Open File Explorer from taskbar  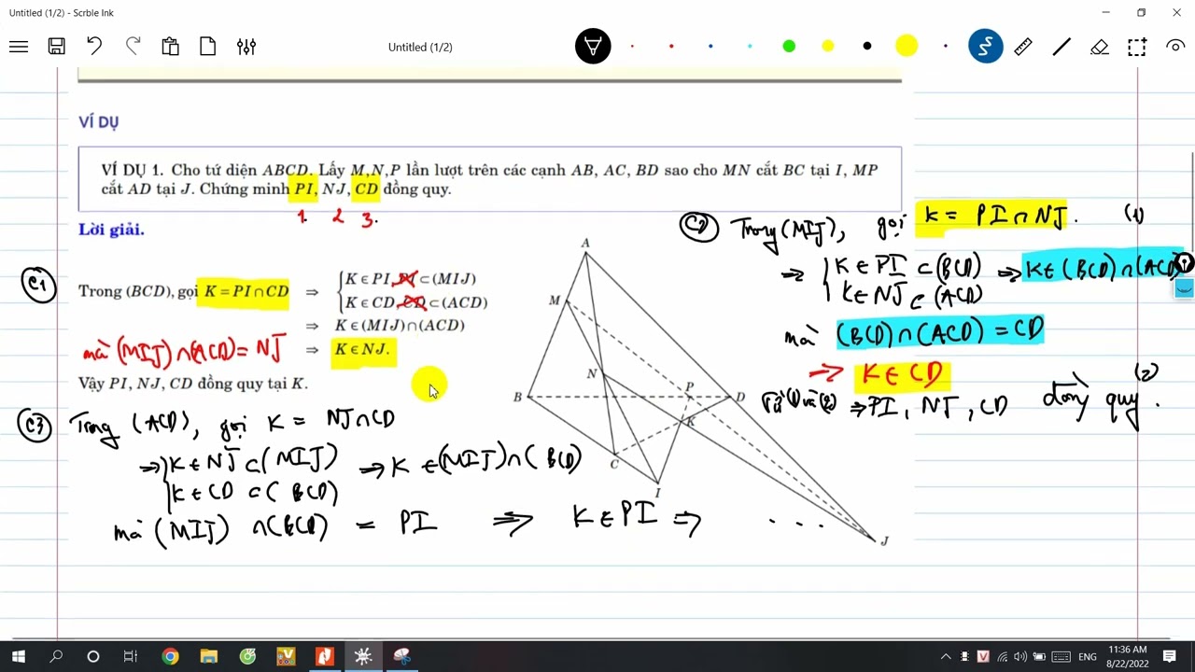coord(208,657)
